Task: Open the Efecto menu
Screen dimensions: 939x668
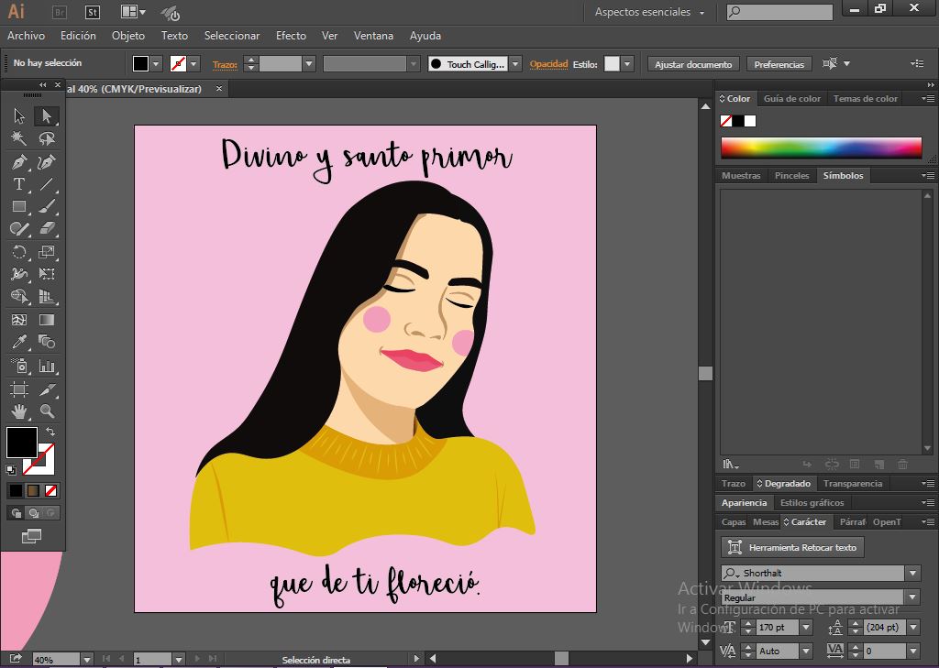Action: pyautogui.click(x=291, y=36)
